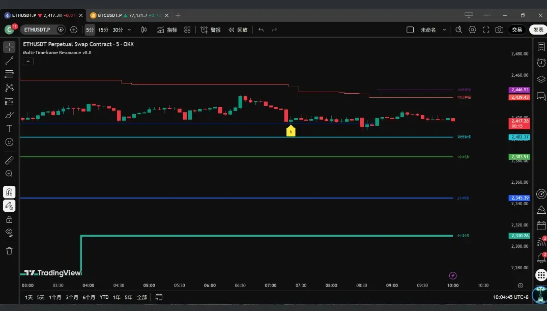Click the trash remove objects icon
Image resolution: width=547 pixels, height=311 pixels.
(x=10, y=251)
